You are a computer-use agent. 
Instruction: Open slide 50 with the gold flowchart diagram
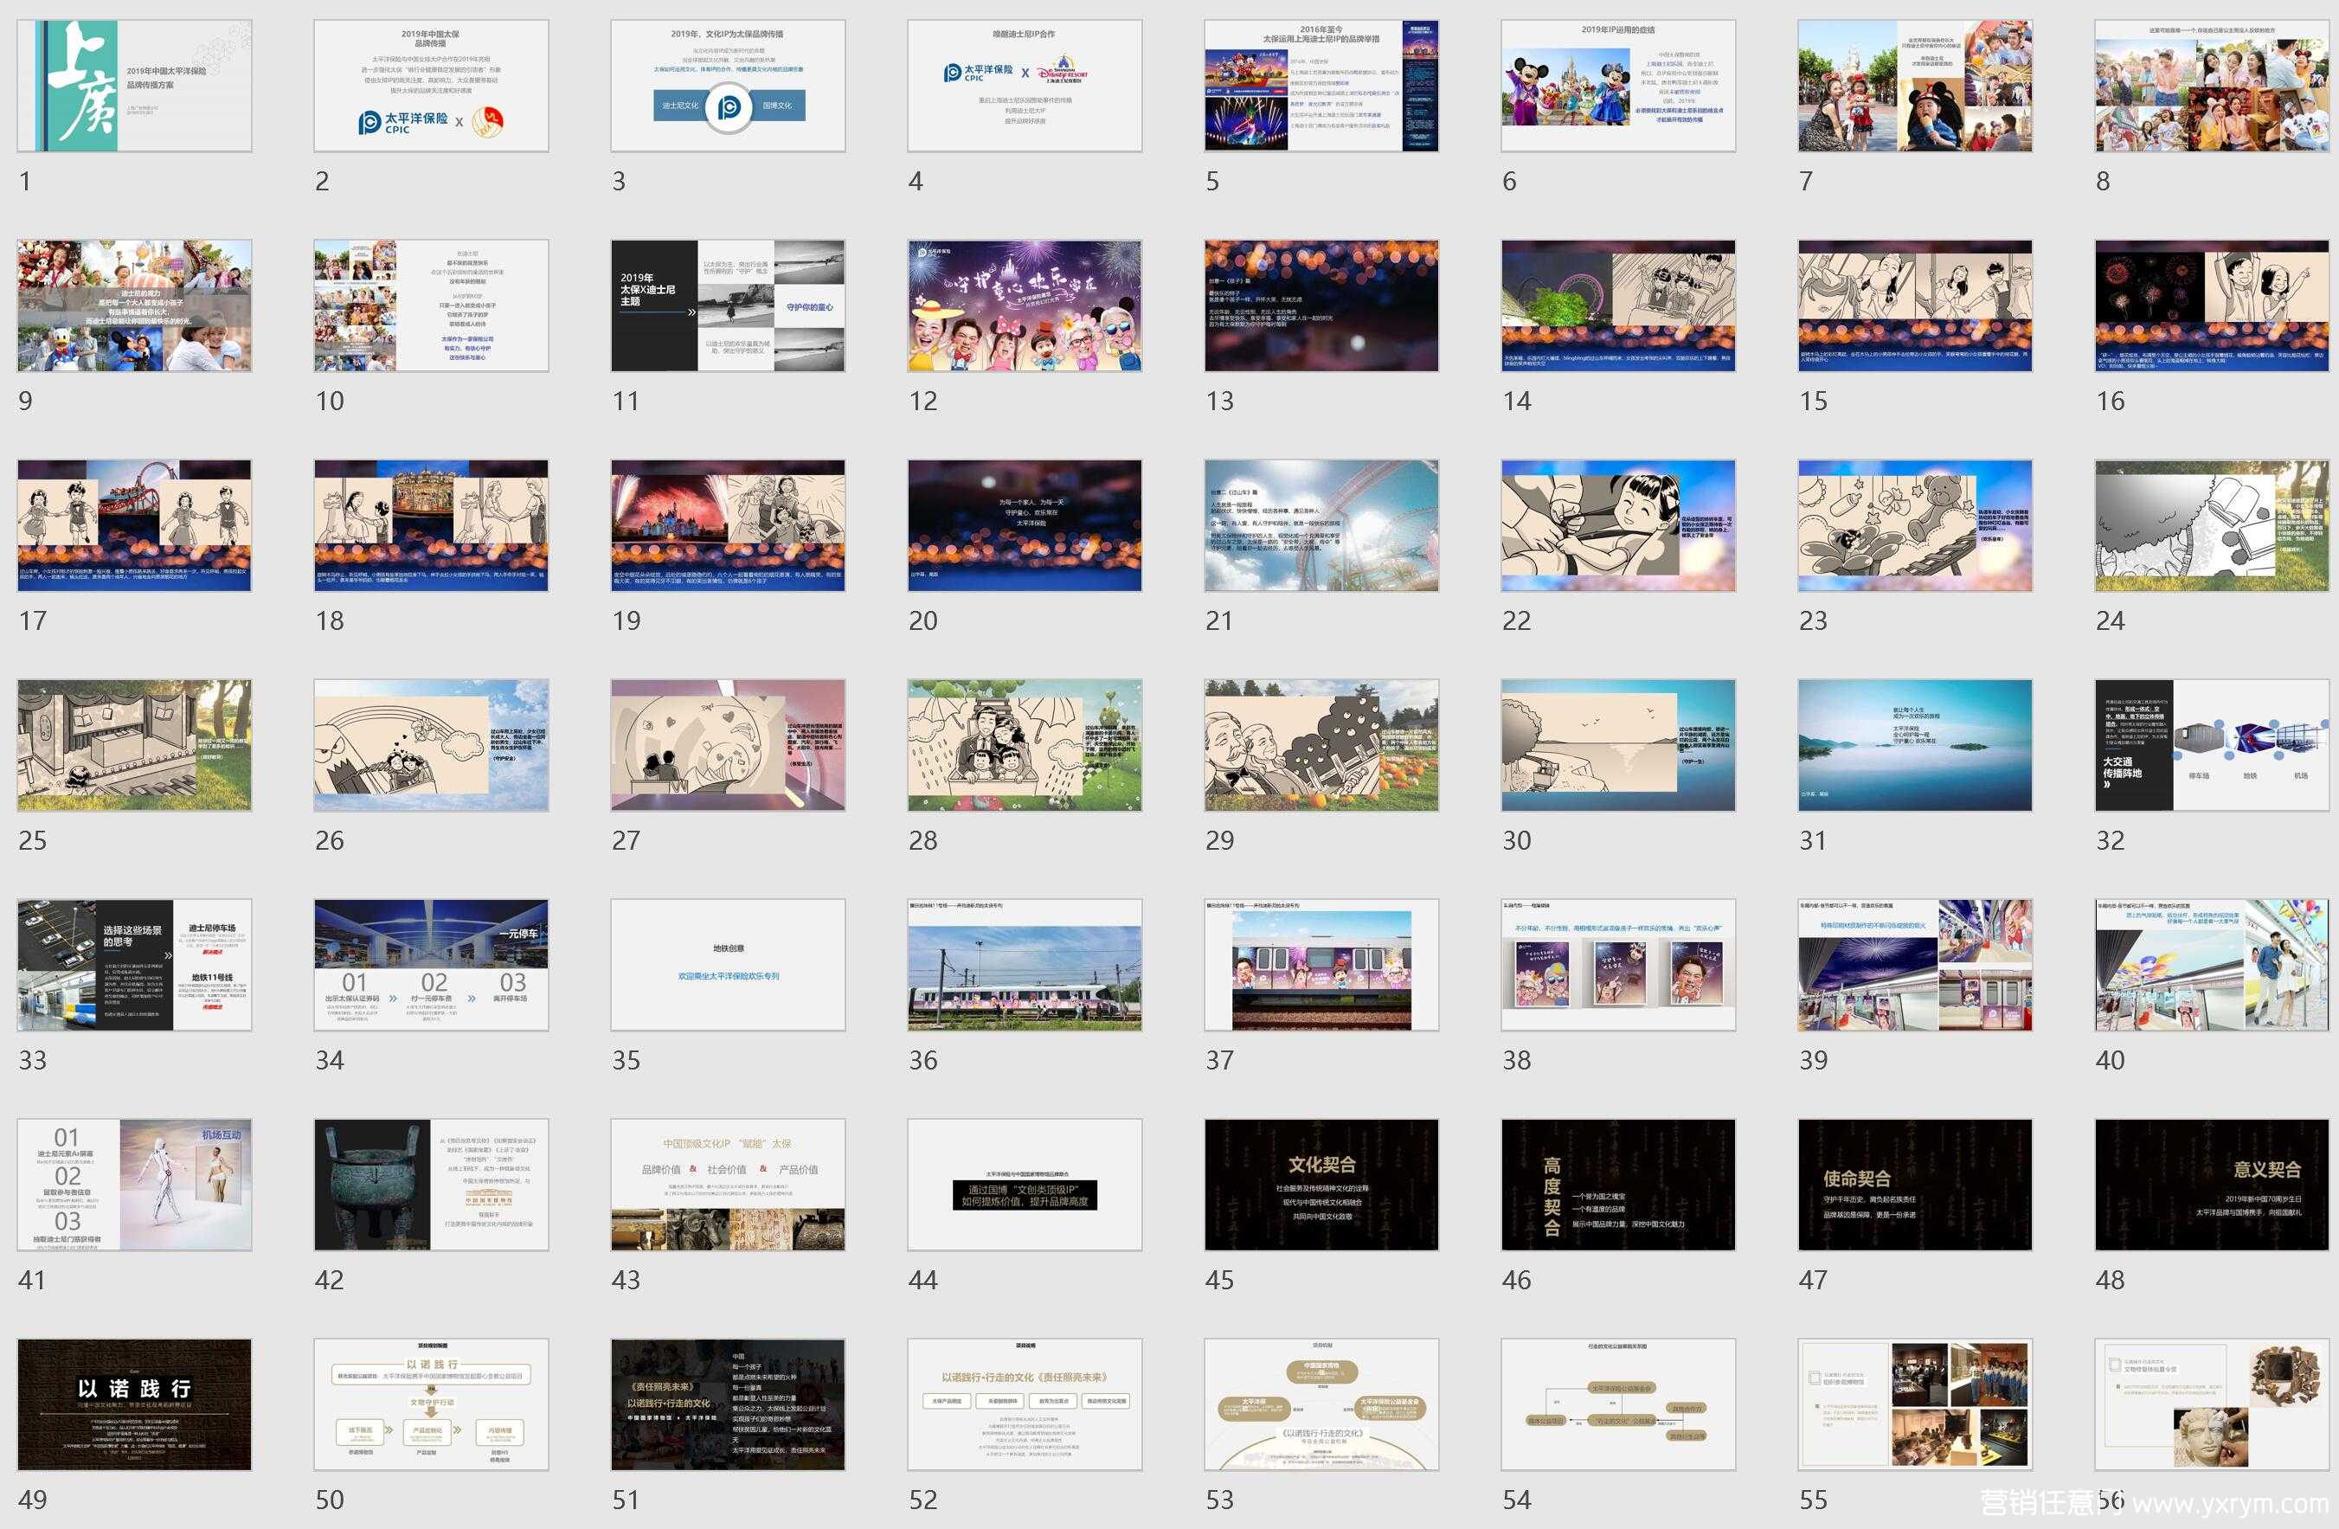(432, 1406)
